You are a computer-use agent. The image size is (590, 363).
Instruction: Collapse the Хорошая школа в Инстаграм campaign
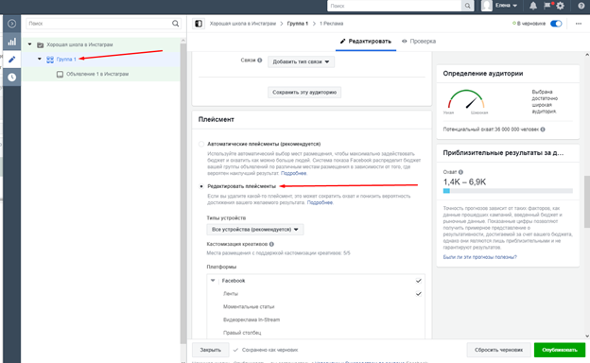tap(29, 44)
